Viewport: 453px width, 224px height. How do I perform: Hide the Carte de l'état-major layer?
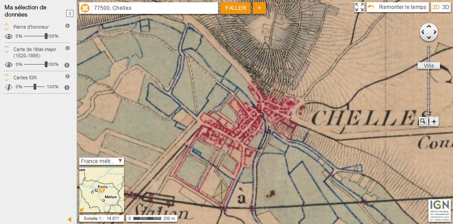point(9,65)
